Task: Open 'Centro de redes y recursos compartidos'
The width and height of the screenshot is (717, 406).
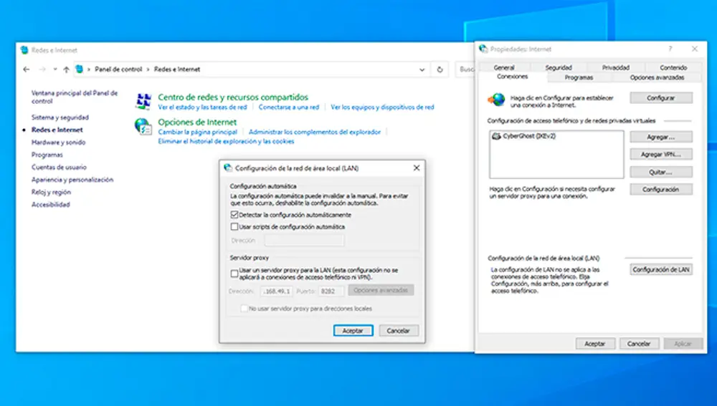Action: point(233,97)
